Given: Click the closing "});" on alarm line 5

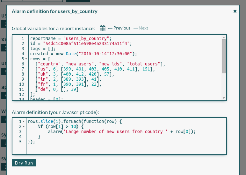Looking at the screenshot, I should pos(31,142).
